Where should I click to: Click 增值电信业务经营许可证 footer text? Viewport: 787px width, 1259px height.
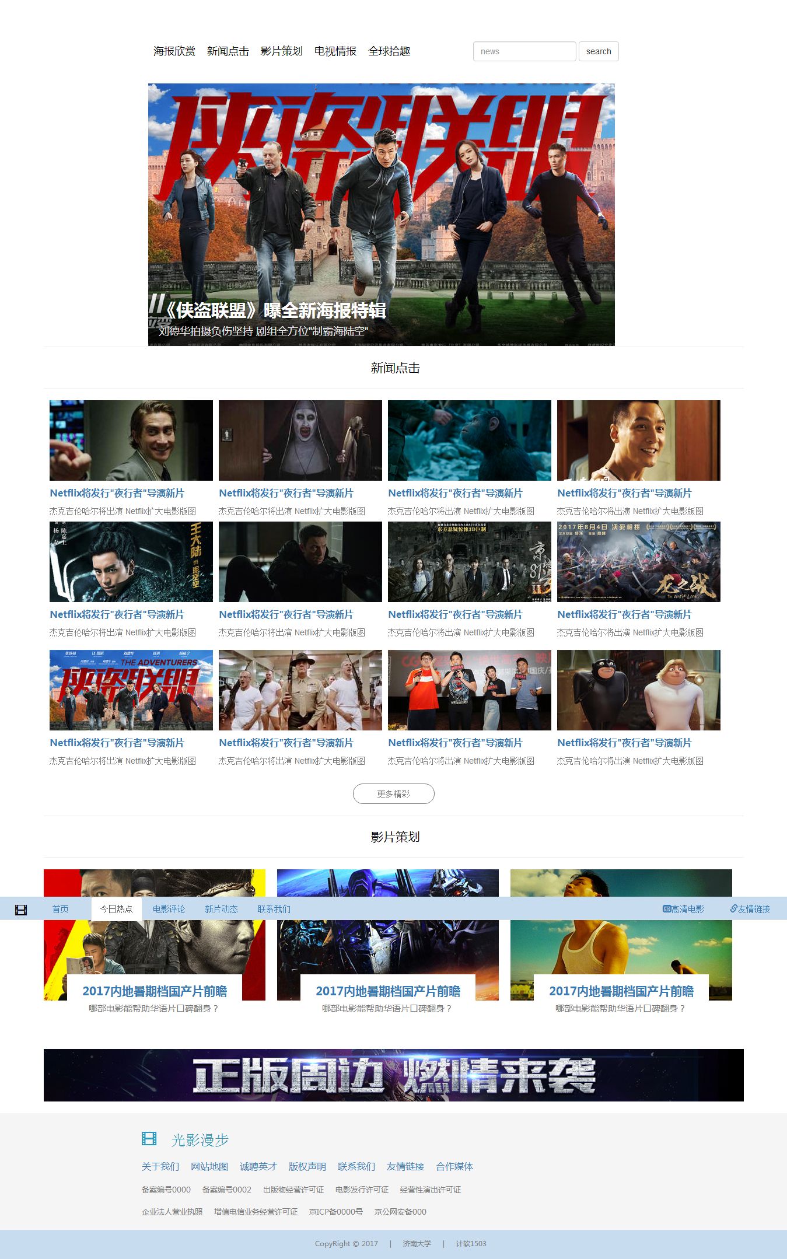pos(256,1212)
